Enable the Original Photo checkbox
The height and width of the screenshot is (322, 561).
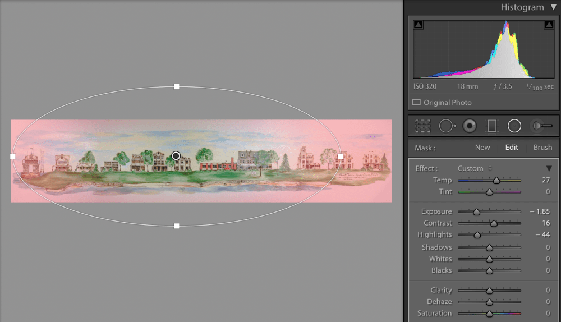coord(416,102)
